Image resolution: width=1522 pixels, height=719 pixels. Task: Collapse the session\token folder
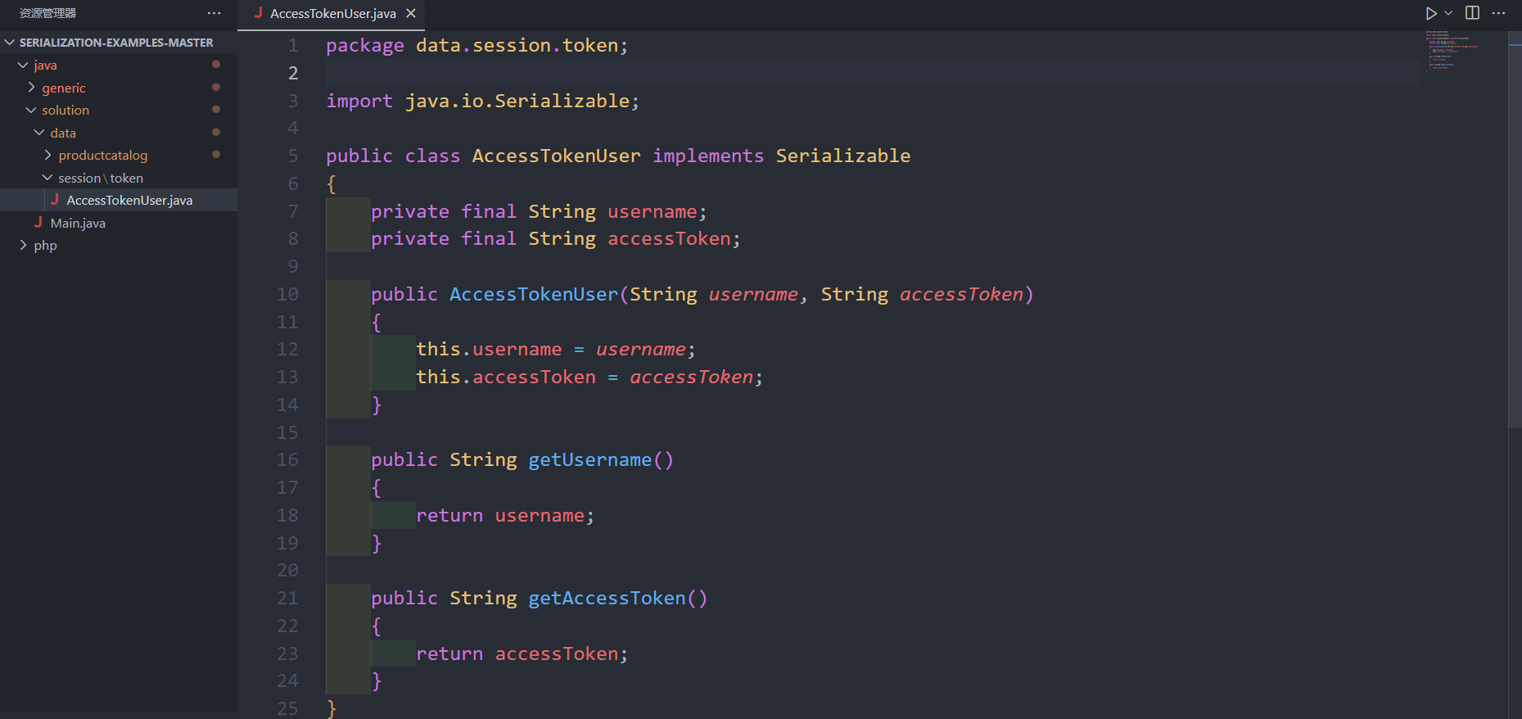[100, 178]
